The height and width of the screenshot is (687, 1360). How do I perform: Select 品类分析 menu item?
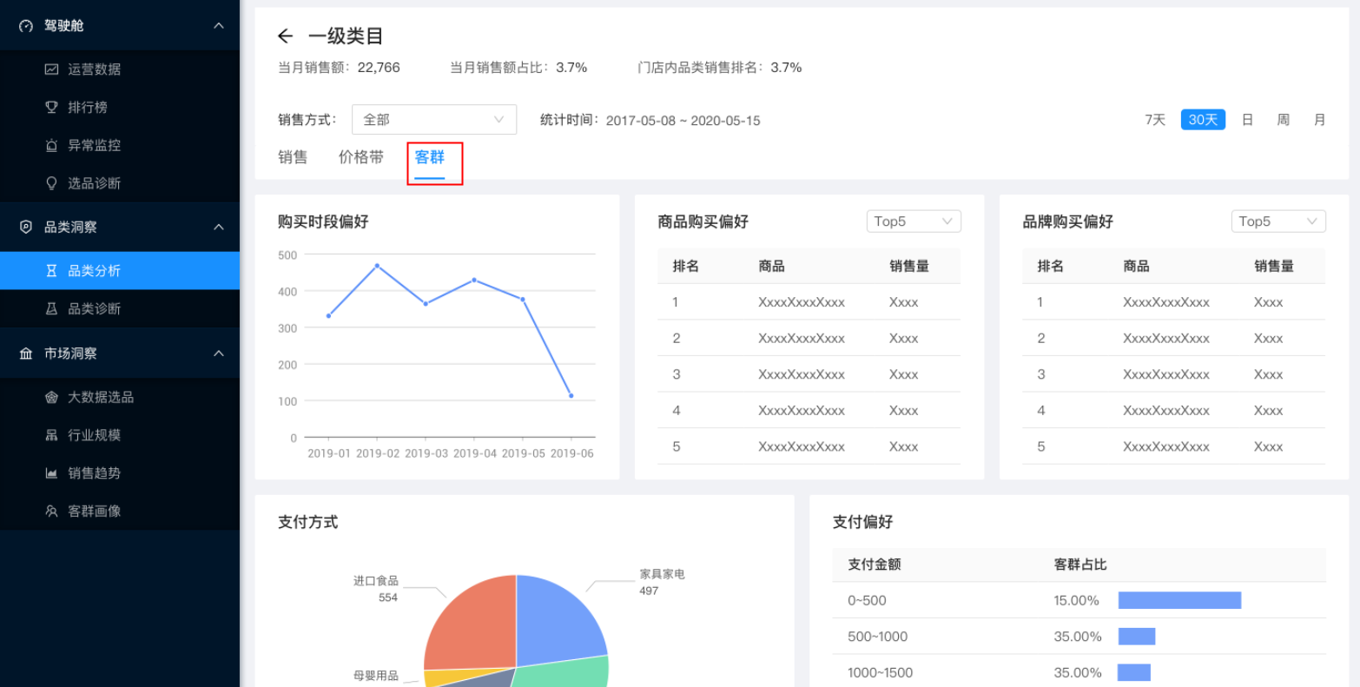(x=120, y=271)
